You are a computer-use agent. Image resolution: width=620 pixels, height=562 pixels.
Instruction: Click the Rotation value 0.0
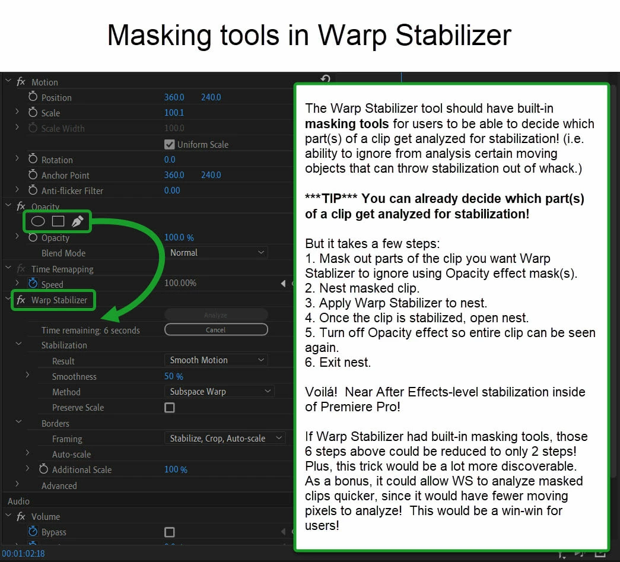click(170, 160)
